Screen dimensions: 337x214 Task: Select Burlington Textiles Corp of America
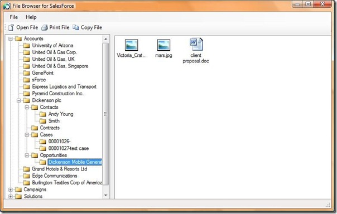pyautogui.click(x=67, y=183)
